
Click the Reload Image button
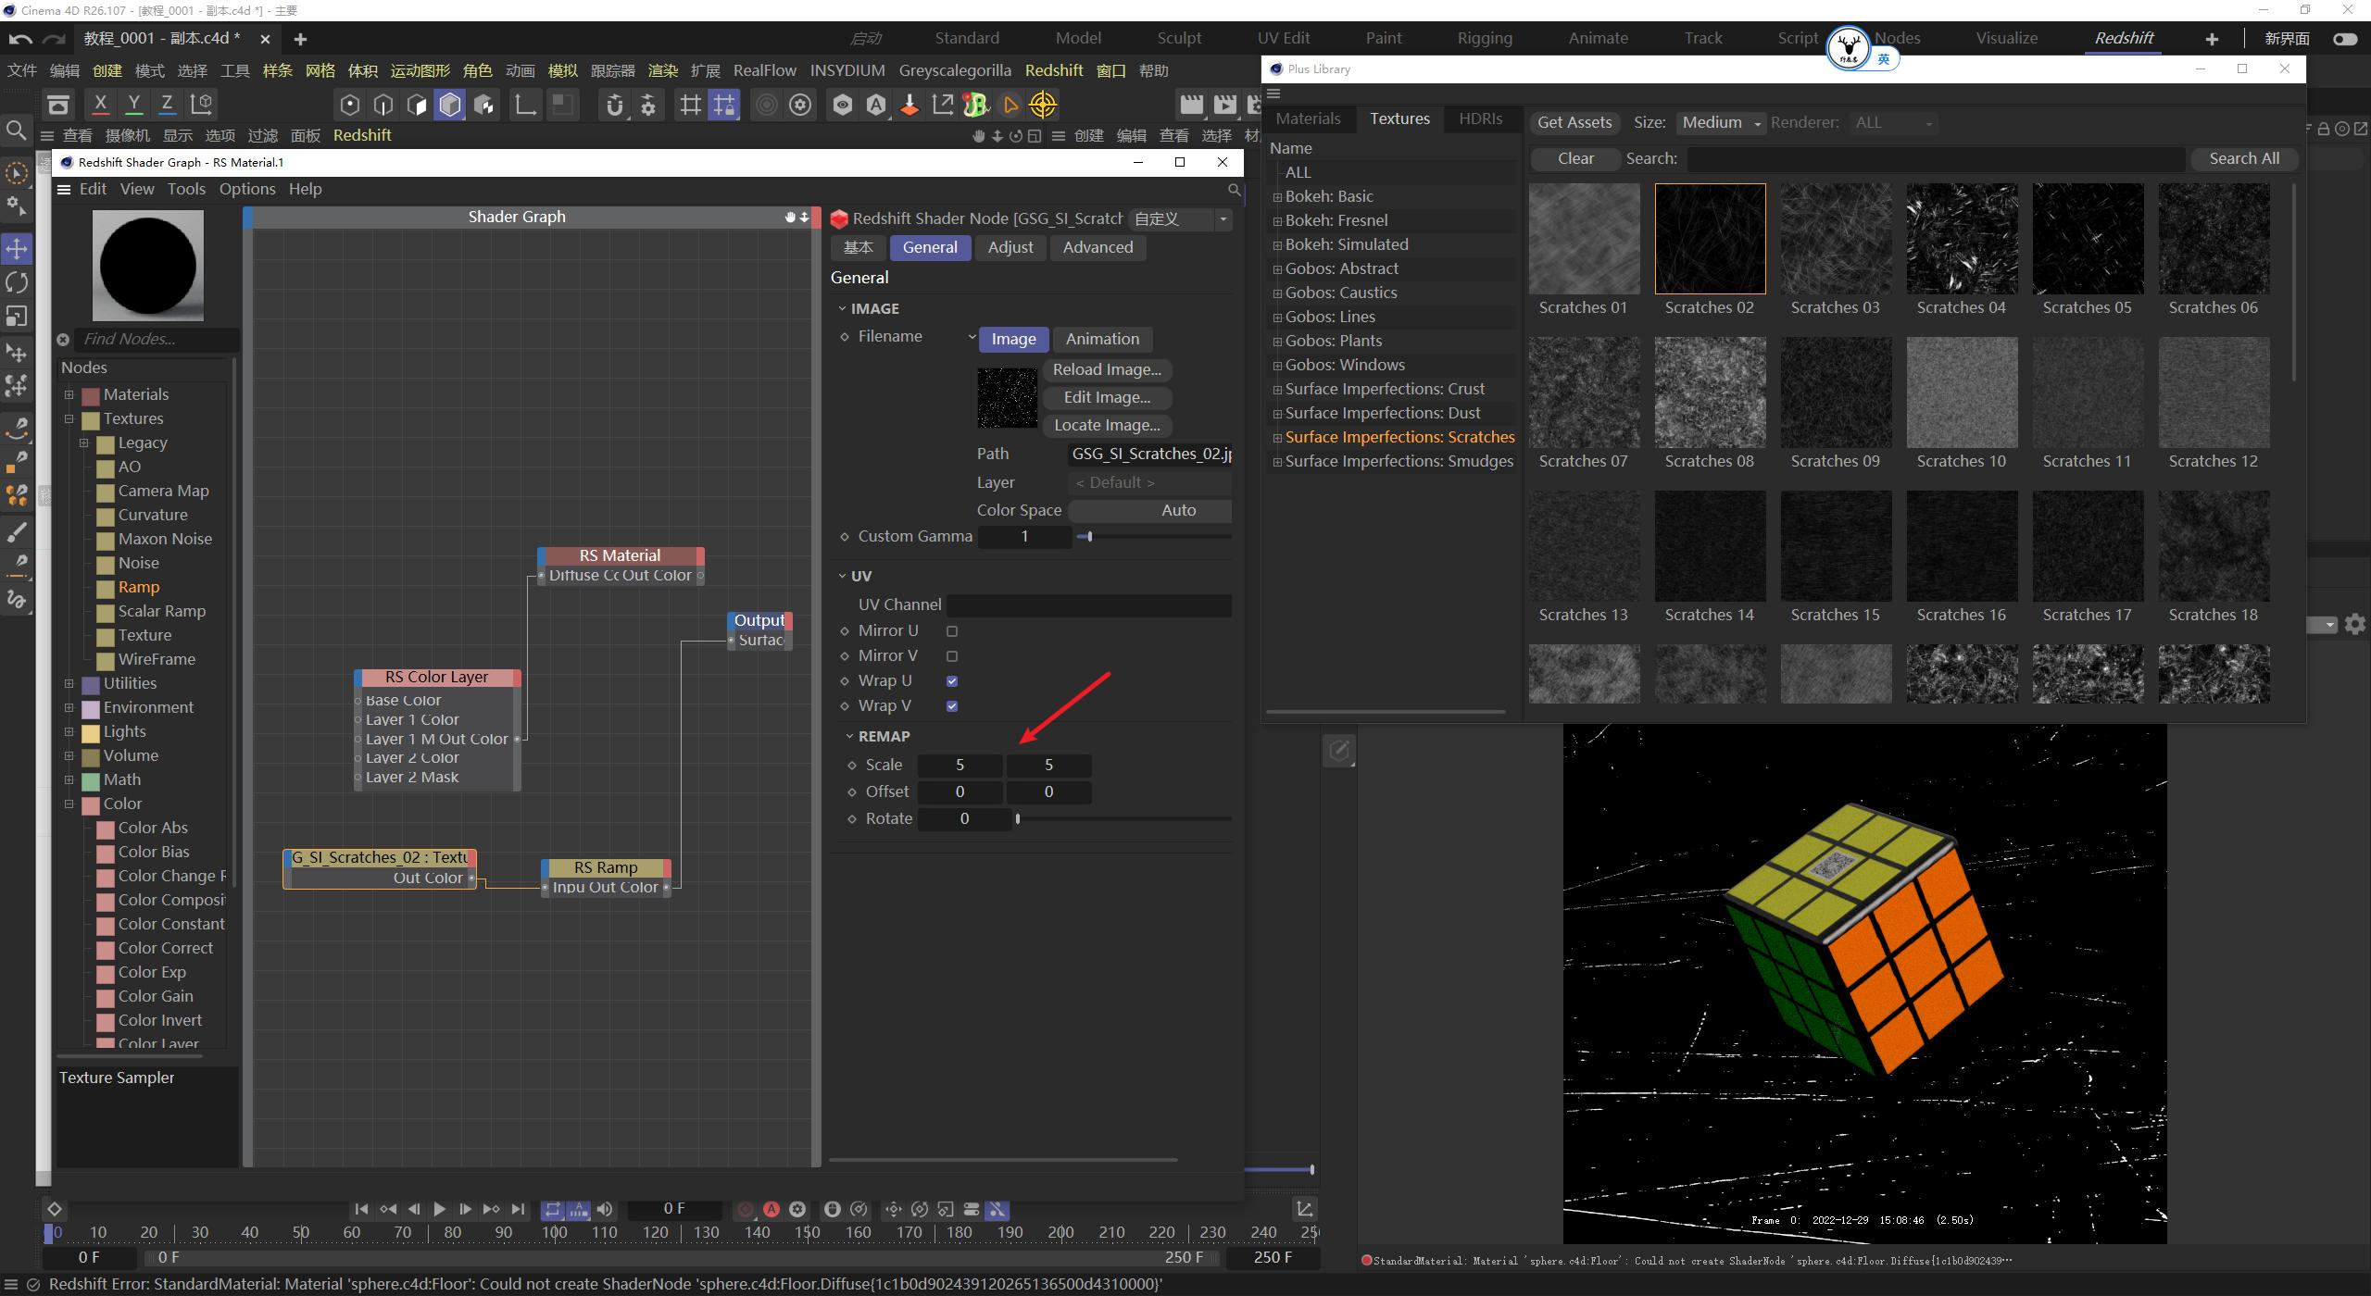(1108, 369)
